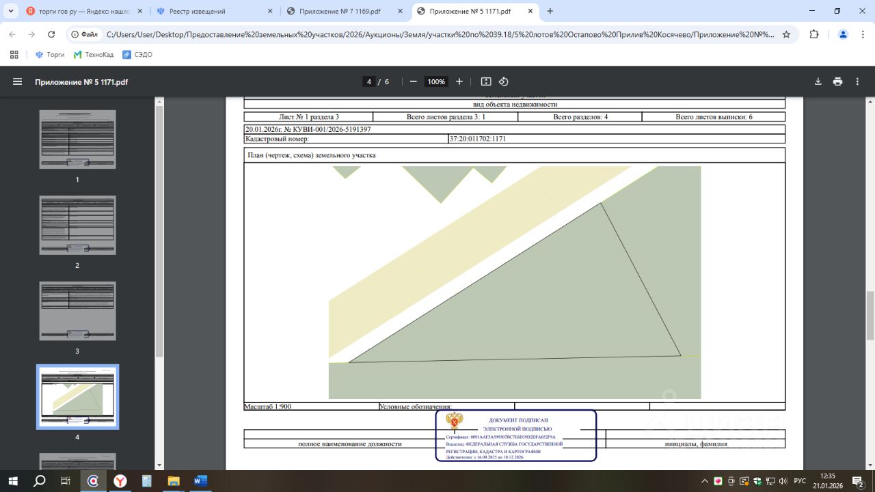Switch to the 'Приложение № 7 1169.pdf' tab
The image size is (875, 492).
pyautogui.click(x=344, y=11)
